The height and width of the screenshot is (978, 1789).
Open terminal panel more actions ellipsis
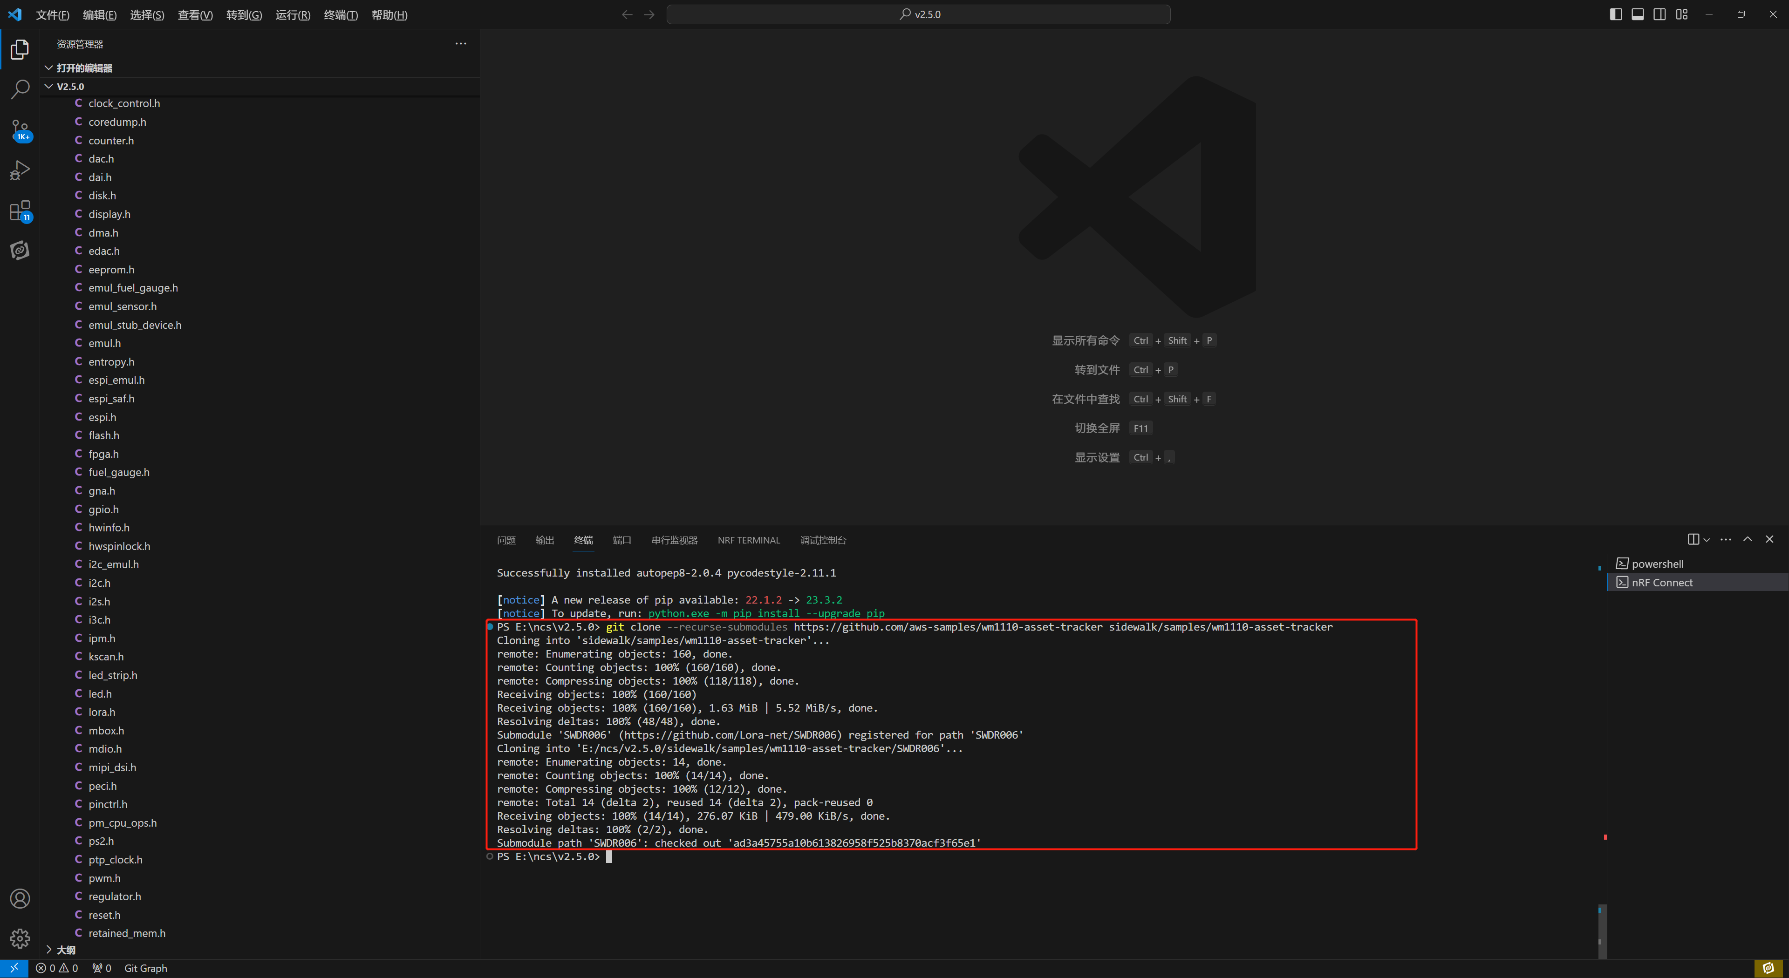point(1726,539)
